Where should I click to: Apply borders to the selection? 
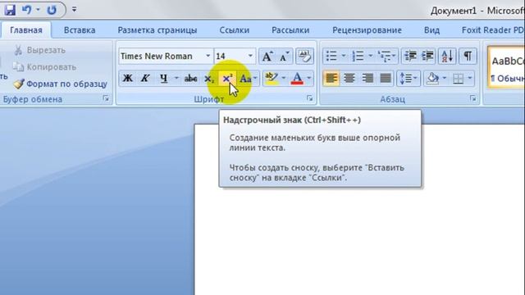[458, 79]
